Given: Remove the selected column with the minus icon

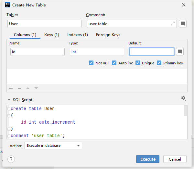Looking at the screenshot, I should pyautogui.click(x=19, y=88).
